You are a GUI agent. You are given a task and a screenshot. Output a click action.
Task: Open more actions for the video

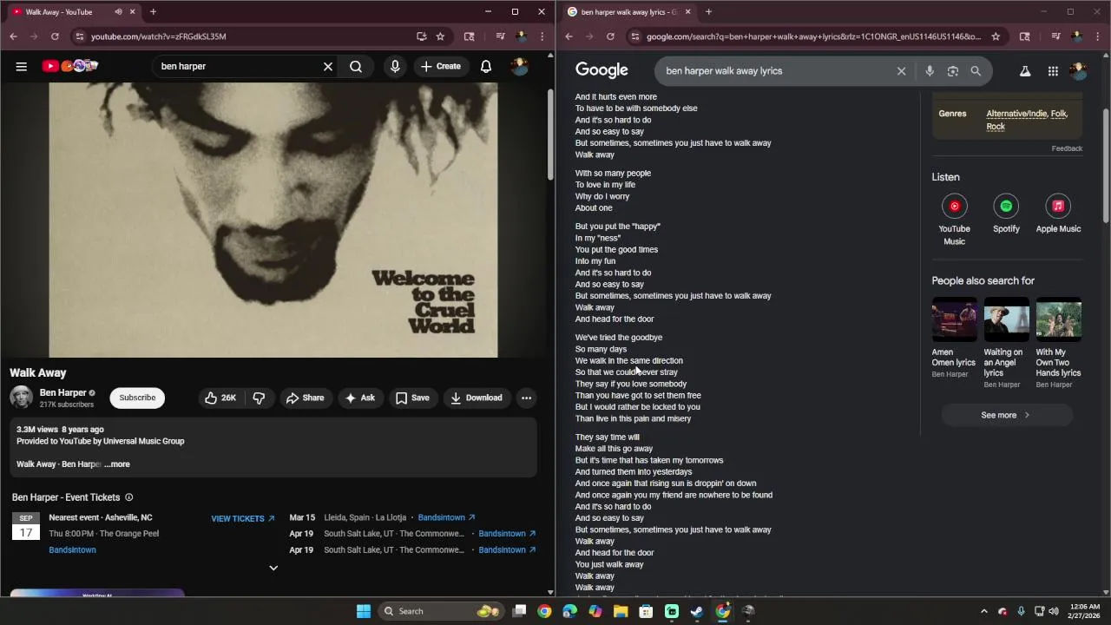pos(526,398)
